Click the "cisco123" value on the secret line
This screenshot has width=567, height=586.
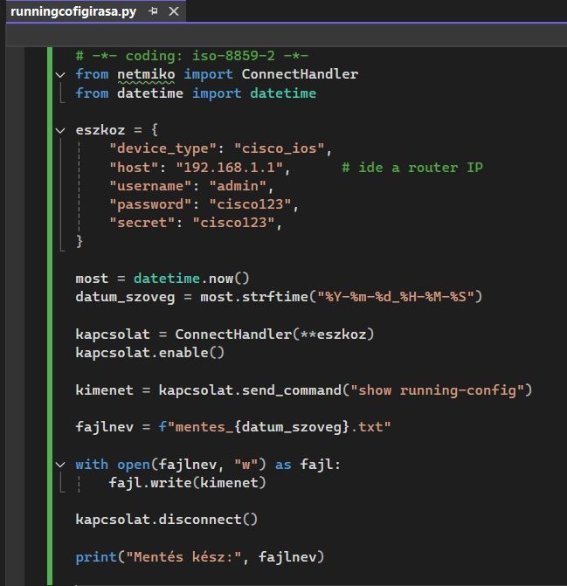click(x=233, y=223)
